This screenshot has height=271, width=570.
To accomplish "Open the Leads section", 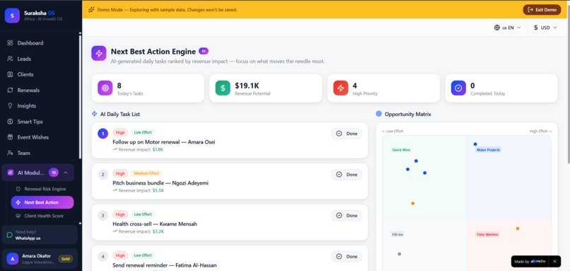I will click(x=24, y=59).
